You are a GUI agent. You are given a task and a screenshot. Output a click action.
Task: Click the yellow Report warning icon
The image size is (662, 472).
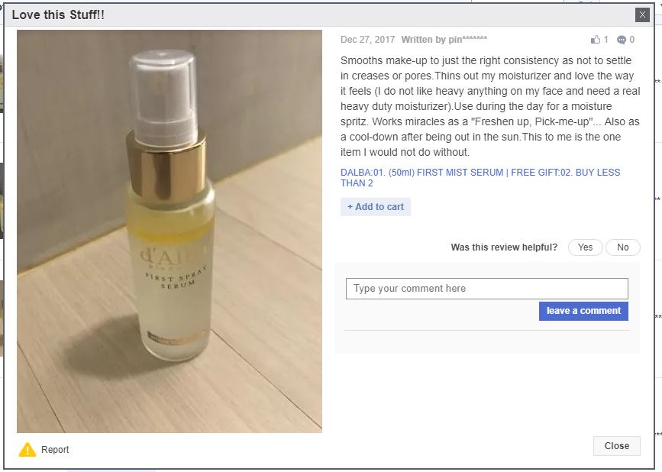(x=27, y=450)
